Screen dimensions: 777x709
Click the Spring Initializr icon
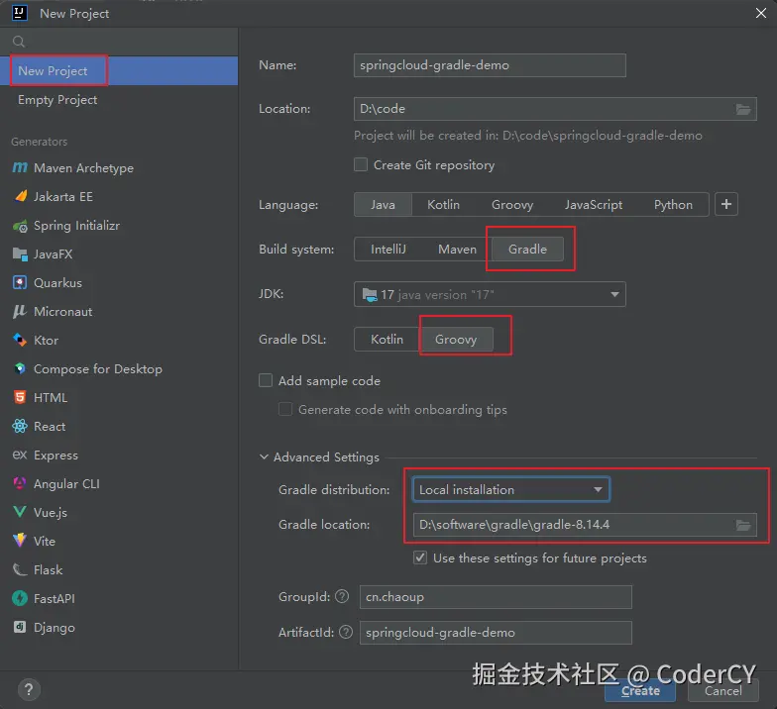[20, 226]
